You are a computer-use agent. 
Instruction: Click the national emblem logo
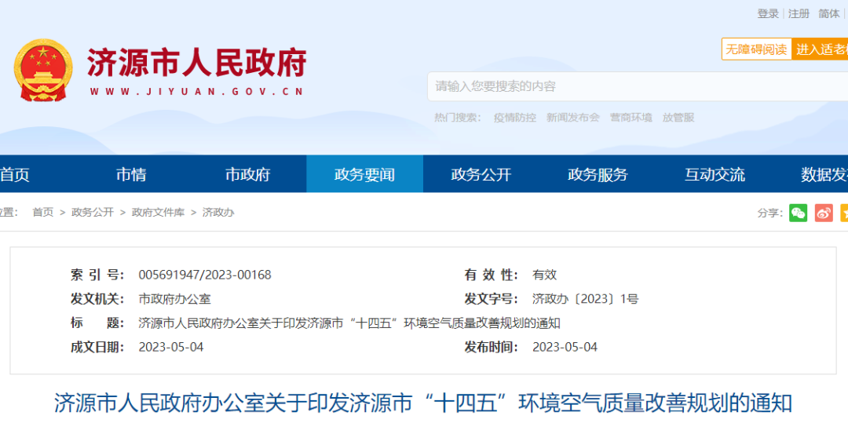click(x=43, y=70)
